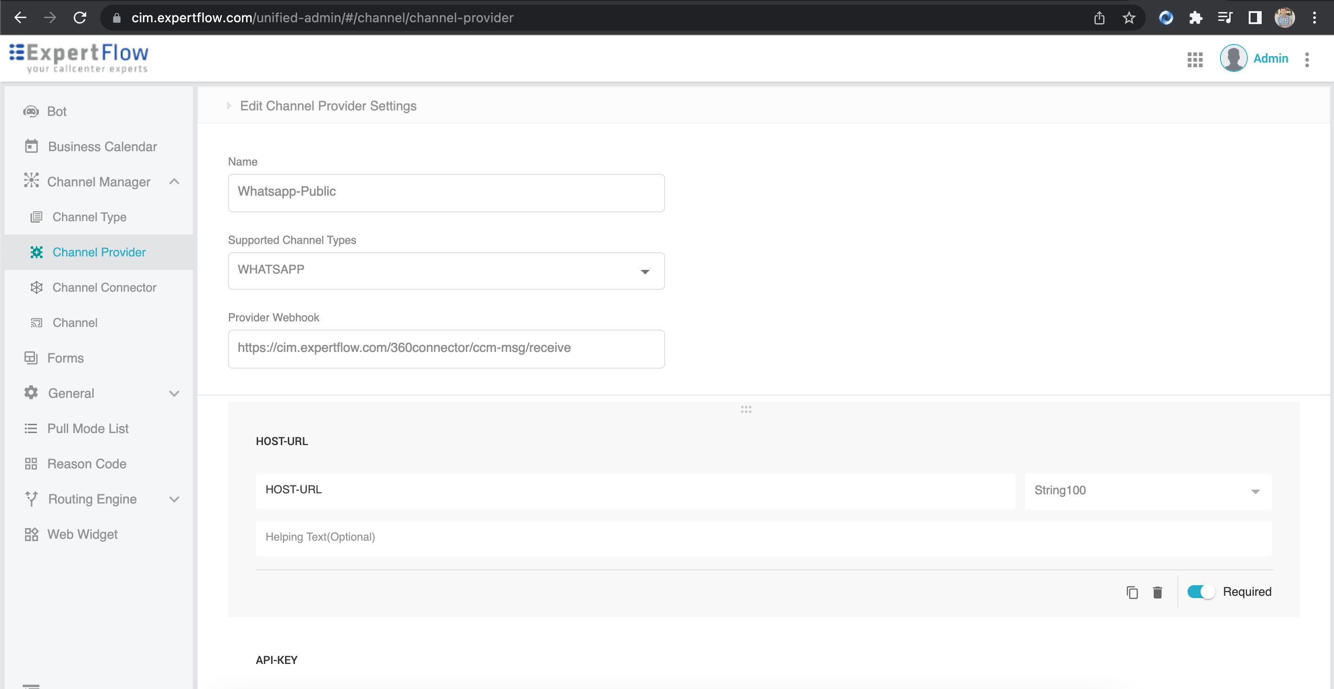The height and width of the screenshot is (689, 1334).
Task: Expand the Routing Engine menu
Action: [174, 499]
